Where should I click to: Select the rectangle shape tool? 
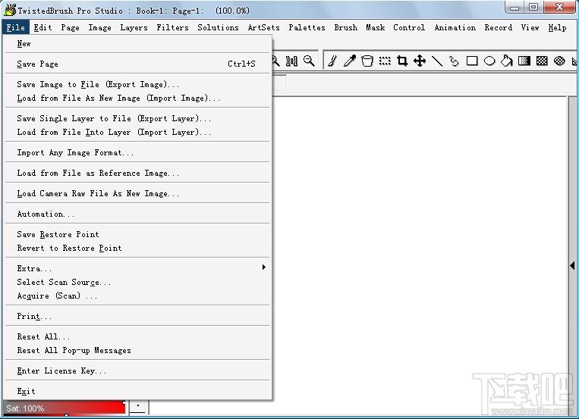point(472,61)
